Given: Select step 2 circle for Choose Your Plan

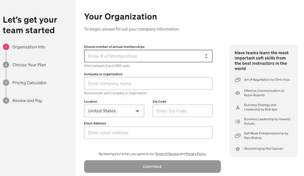Looking at the screenshot, I should click(x=6, y=65).
